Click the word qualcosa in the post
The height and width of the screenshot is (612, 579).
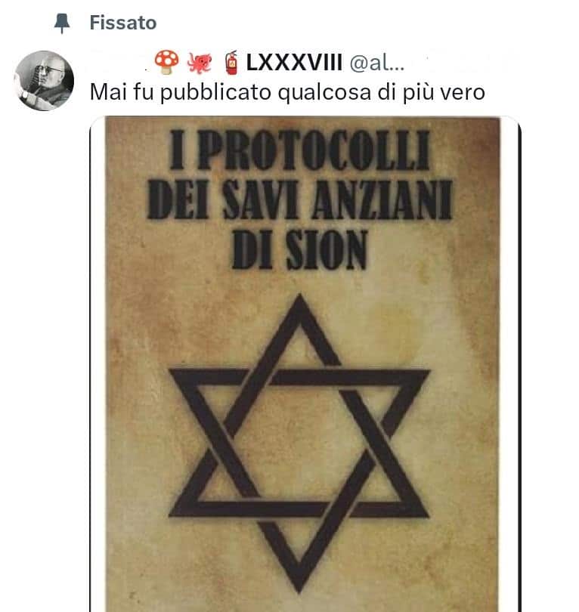tap(324, 93)
